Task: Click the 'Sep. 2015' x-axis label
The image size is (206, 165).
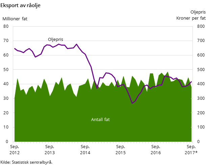Action: 121,149
